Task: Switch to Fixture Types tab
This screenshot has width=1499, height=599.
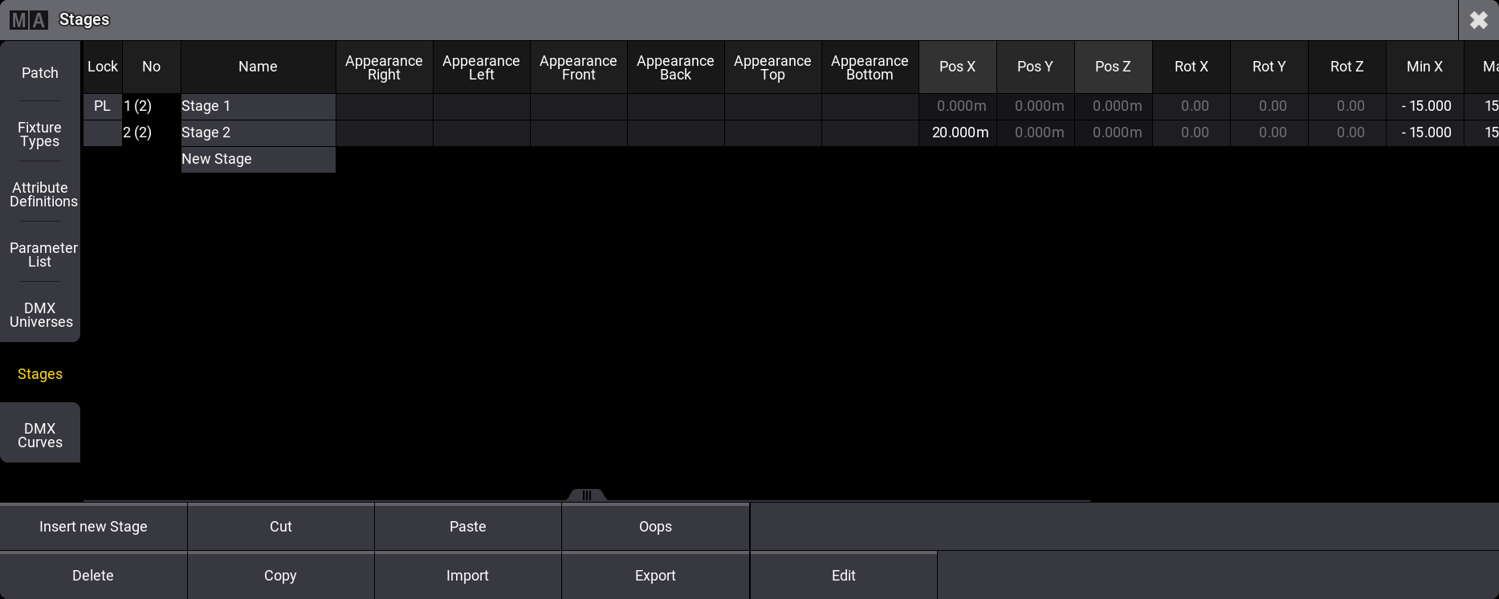Action: (40, 134)
